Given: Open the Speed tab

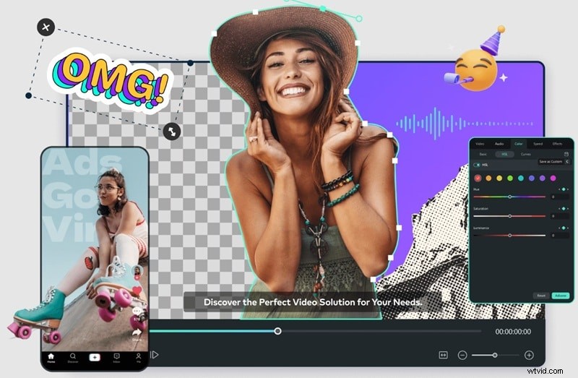Looking at the screenshot, I should [x=538, y=144].
